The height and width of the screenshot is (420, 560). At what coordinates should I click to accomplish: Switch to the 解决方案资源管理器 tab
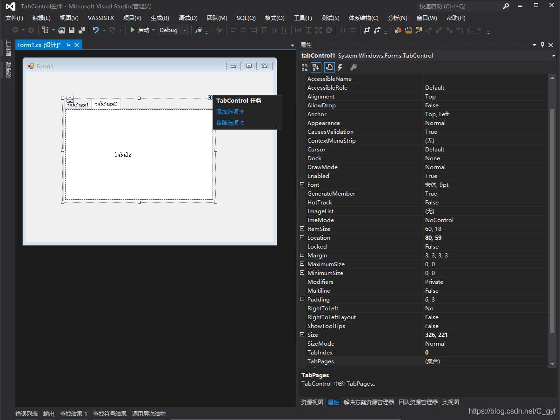click(x=369, y=402)
